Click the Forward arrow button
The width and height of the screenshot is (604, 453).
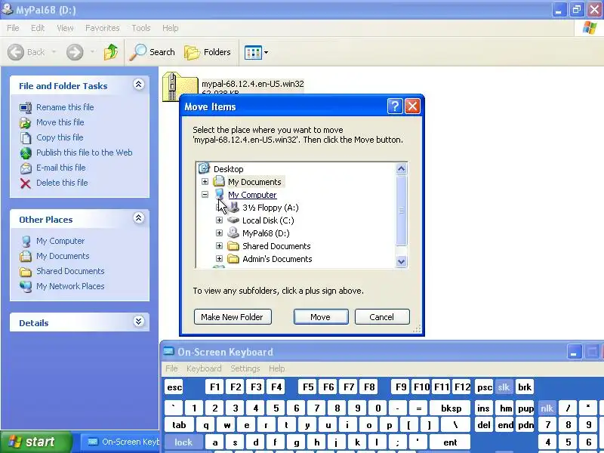tap(75, 52)
